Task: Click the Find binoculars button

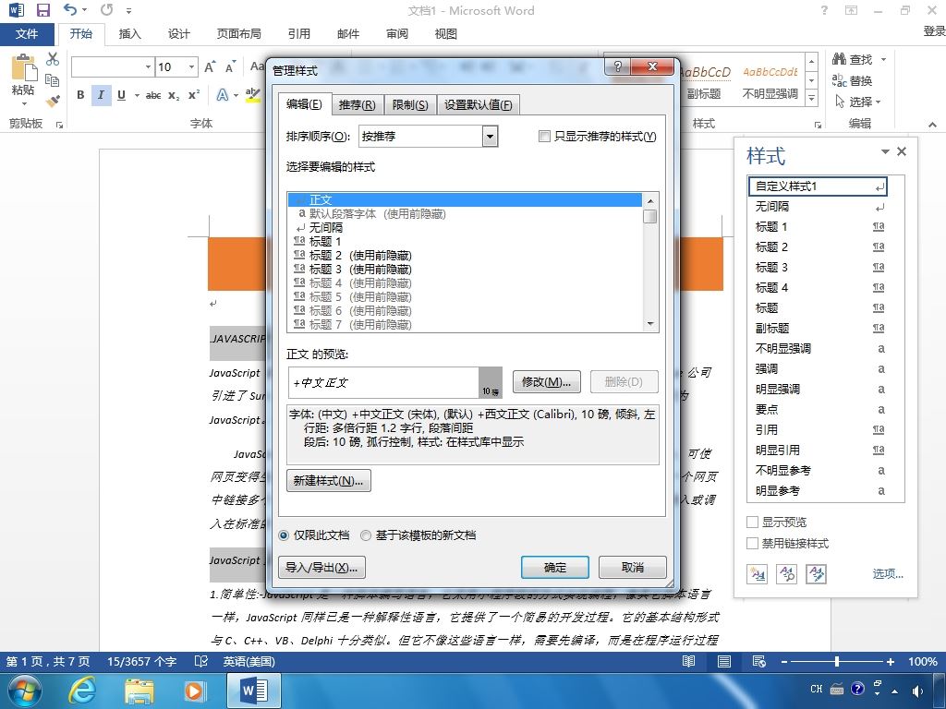Action: pyautogui.click(x=853, y=59)
